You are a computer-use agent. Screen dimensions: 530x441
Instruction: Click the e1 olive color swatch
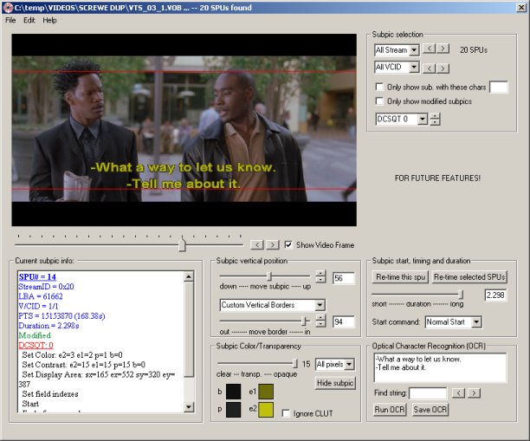[266, 392]
